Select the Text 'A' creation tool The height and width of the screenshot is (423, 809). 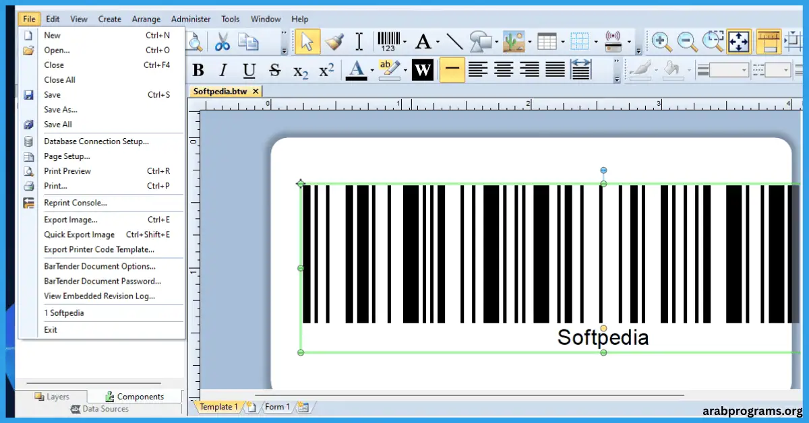click(423, 42)
